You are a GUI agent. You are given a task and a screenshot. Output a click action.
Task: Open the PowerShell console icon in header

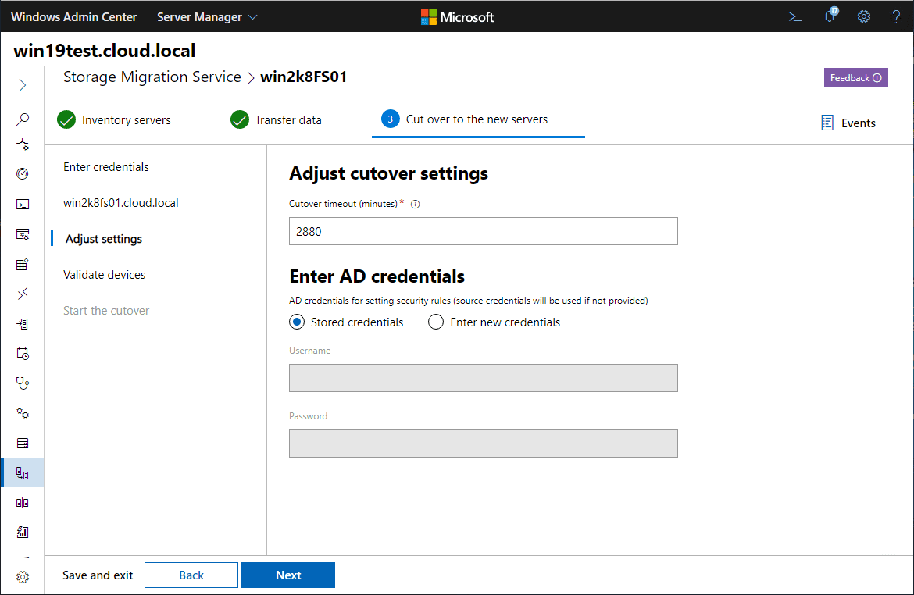(x=794, y=16)
